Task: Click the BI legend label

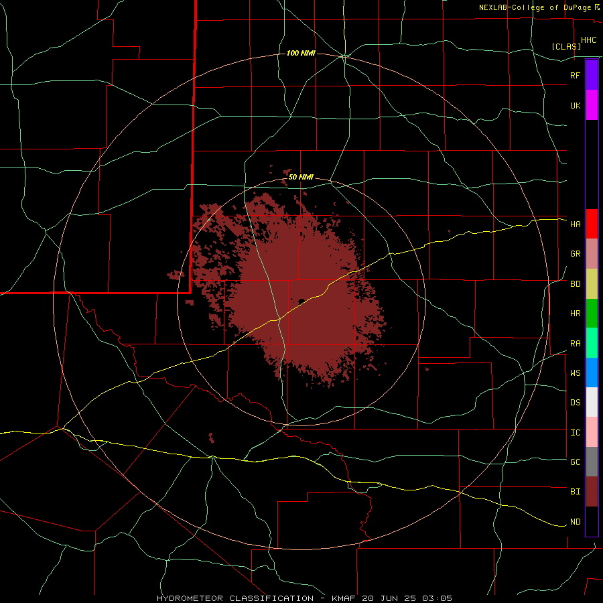Action: 575,492
